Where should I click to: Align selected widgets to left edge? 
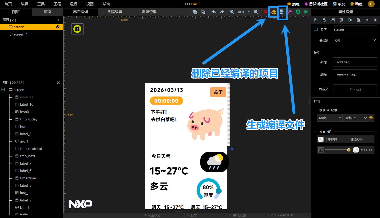click(316, 20)
